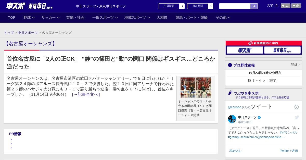Open 芸能・社会 section
Screen dimensions: 306x160
75,18
